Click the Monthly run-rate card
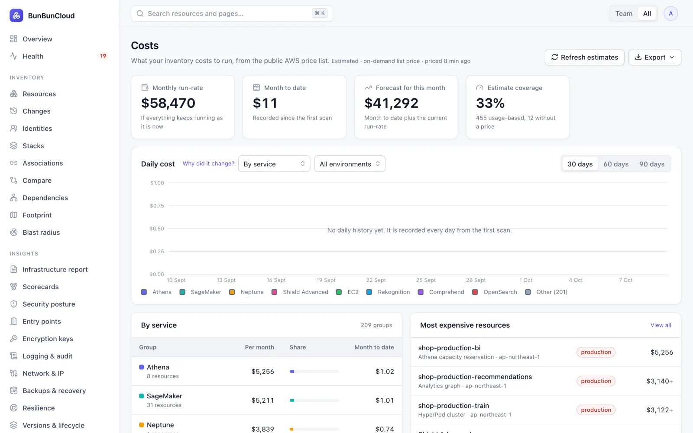The image size is (693, 433). coord(183,107)
